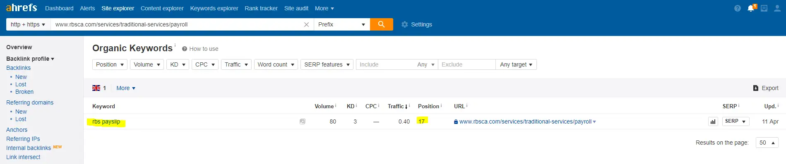Image resolution: width=786 pixels, height=164 pixels.
Task: Open the SERP dropdown for rbs payslip
Action: click(736, 121)
